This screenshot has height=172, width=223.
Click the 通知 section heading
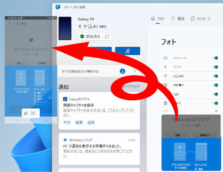(x=63, y=87)
